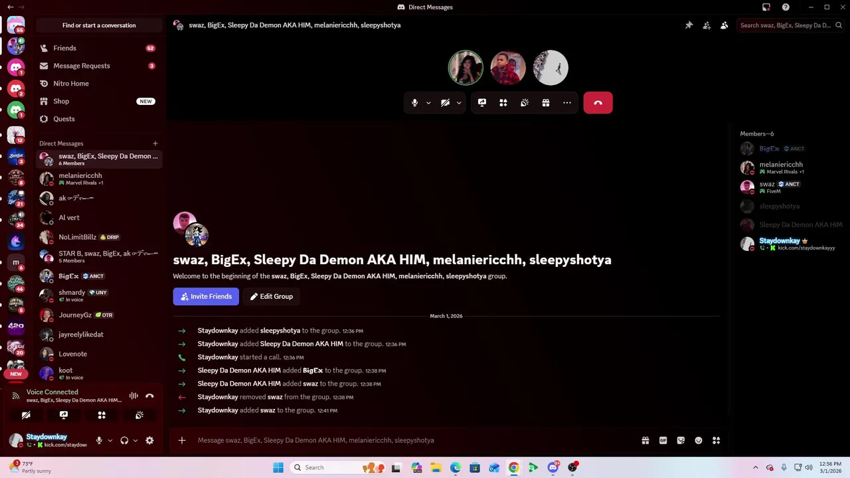The image size is (850, 478).
Task: Open sticker picker
Action: [681, 440]
